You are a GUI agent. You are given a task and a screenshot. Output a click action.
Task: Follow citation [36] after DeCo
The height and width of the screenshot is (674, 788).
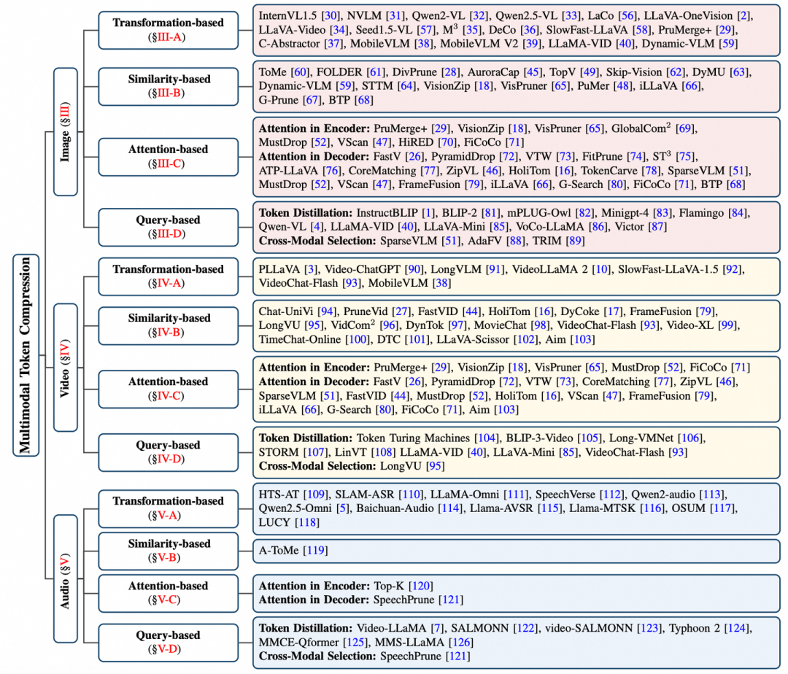tap(529, 30)
